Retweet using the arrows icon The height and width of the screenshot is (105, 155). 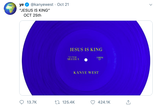(x=57, y=102)
